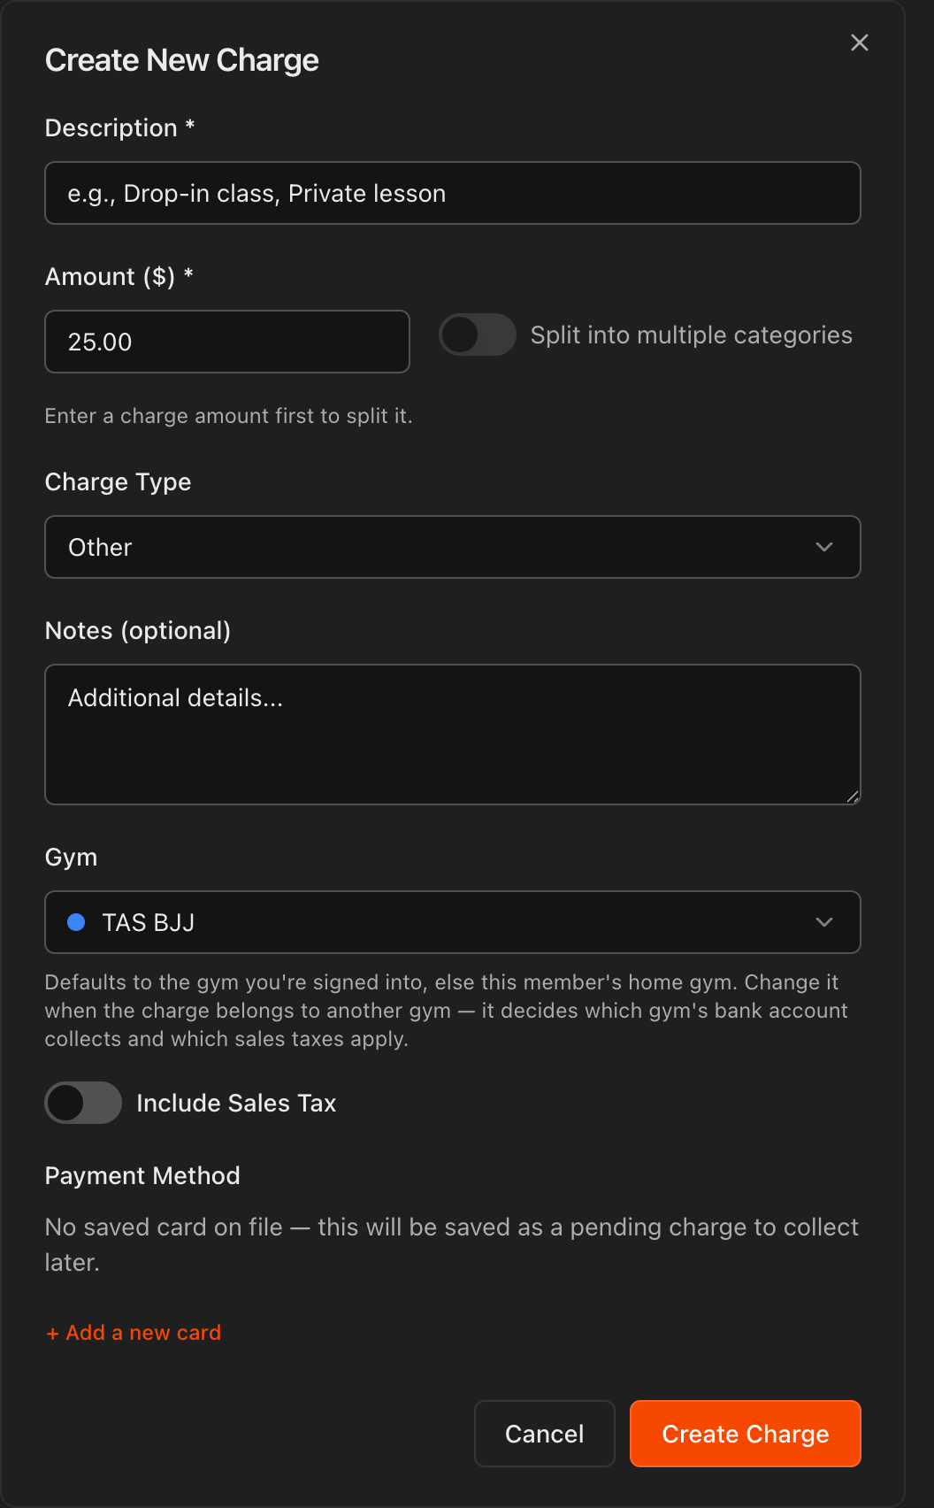The width and height of the screenshot is (934, 1508).
Task: Open the Gym dropdown showing TAS BJJ
Action: point(453,922)
